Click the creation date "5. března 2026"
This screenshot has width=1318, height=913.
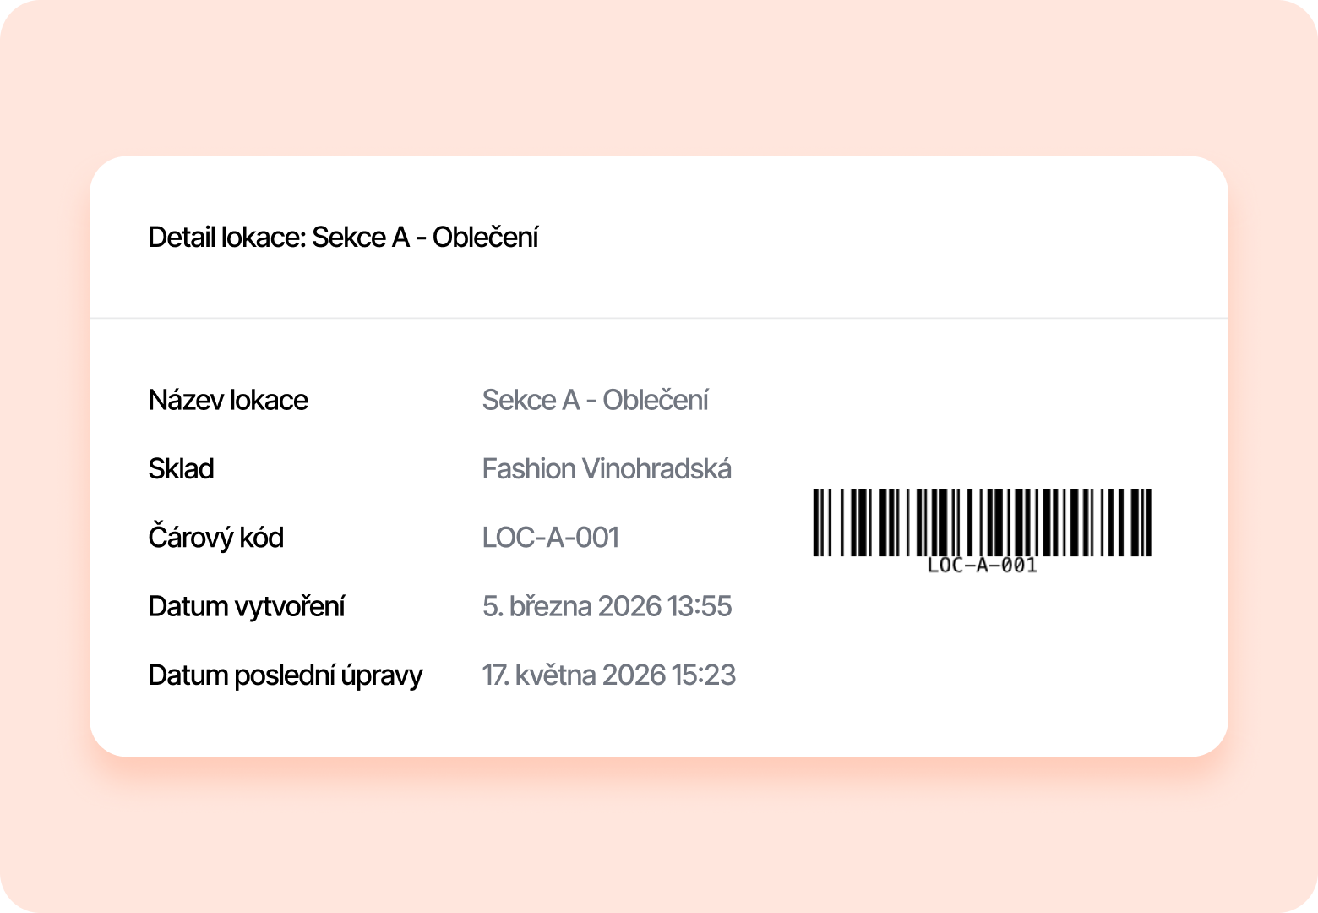tap(571, 607)
